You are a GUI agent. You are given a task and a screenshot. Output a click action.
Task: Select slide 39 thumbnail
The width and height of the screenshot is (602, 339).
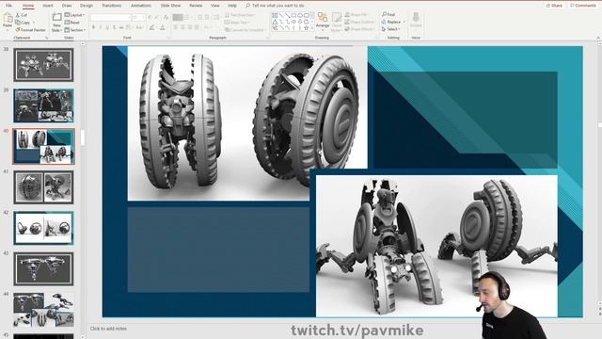click(43, 105)
